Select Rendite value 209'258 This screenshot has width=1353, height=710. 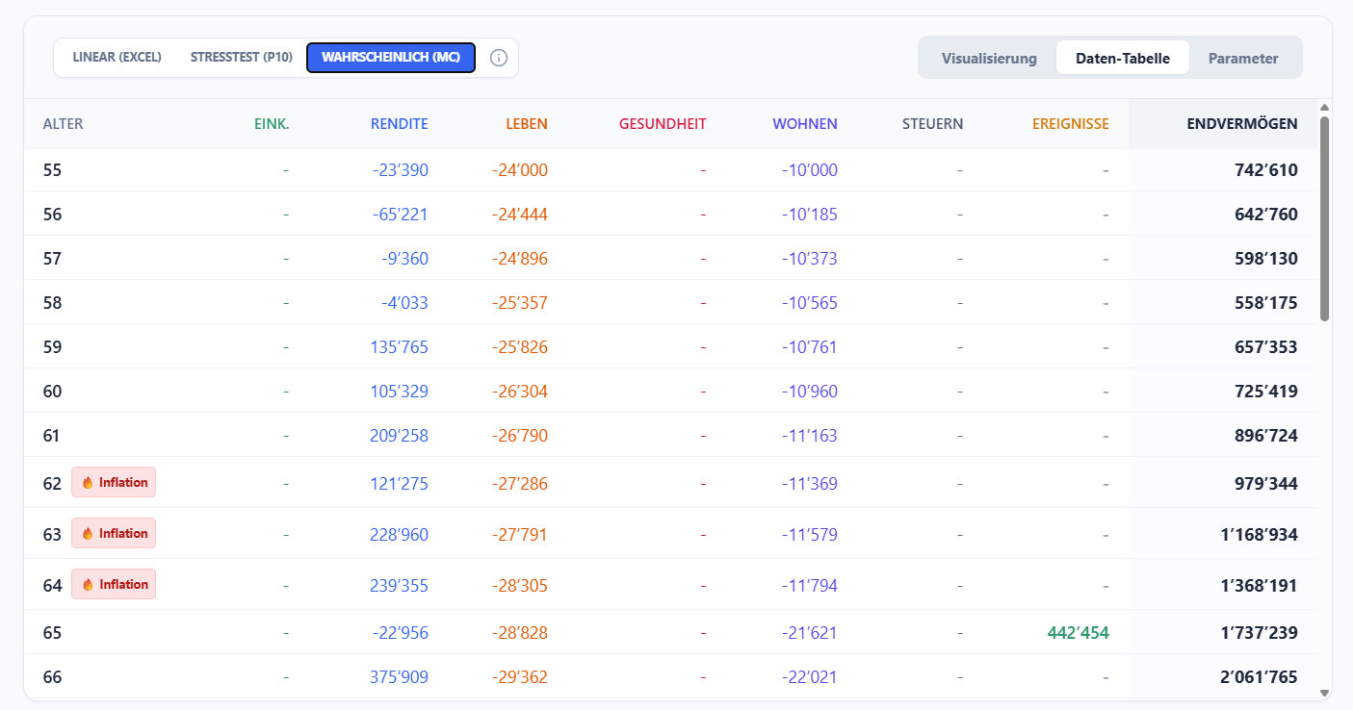click(x=399, y=436)
